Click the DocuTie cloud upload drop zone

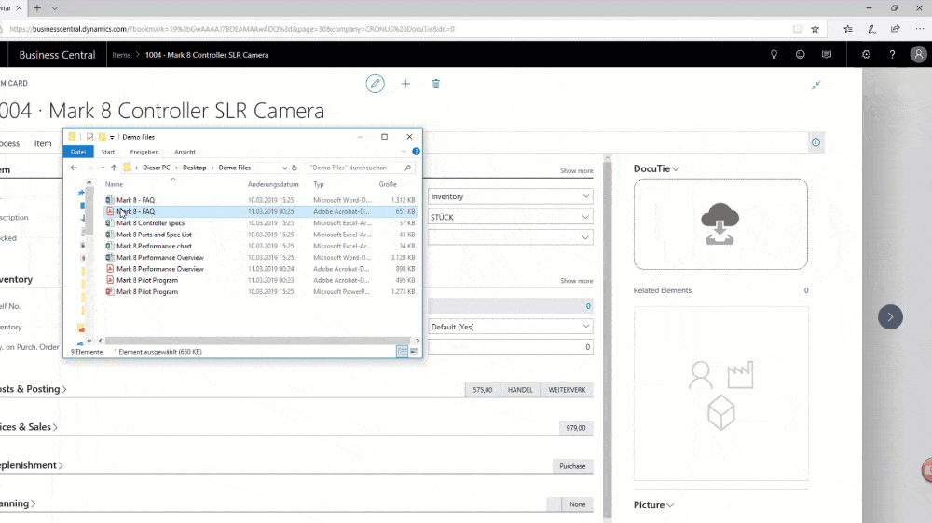[x=720, y=224]
